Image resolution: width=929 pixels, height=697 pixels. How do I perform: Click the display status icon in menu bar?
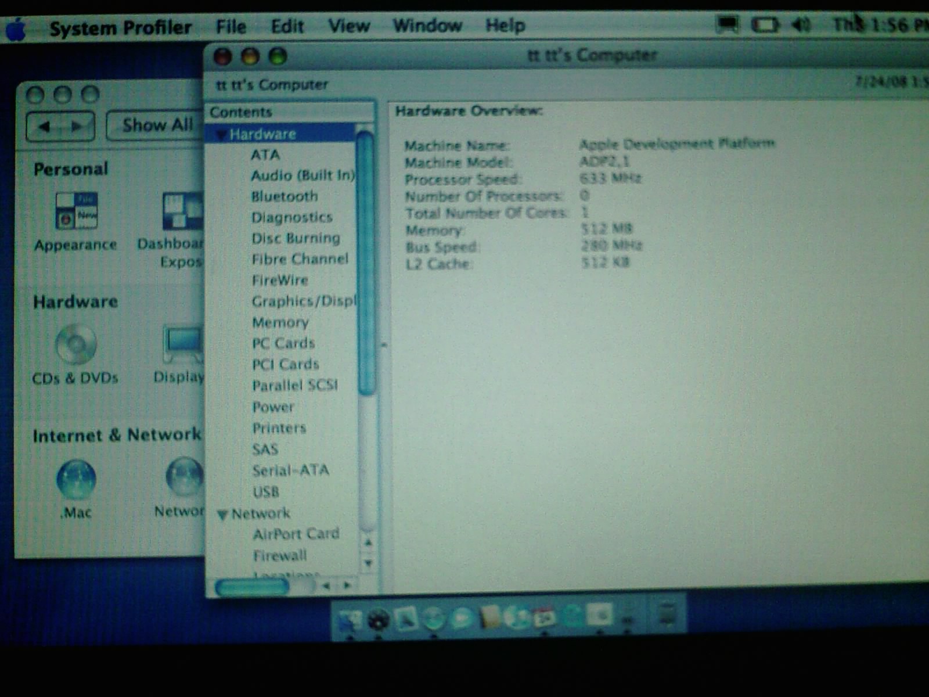[x=728, y=24]
